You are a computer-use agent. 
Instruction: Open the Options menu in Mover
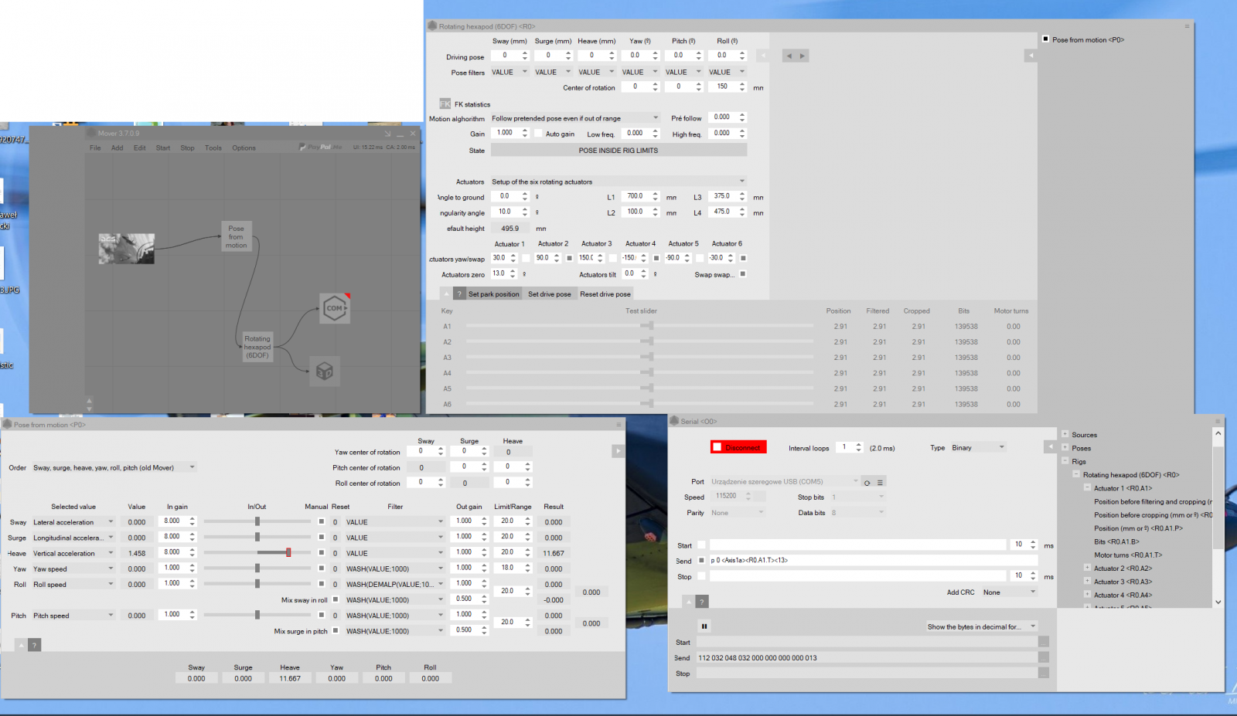[x=244, y=148]
